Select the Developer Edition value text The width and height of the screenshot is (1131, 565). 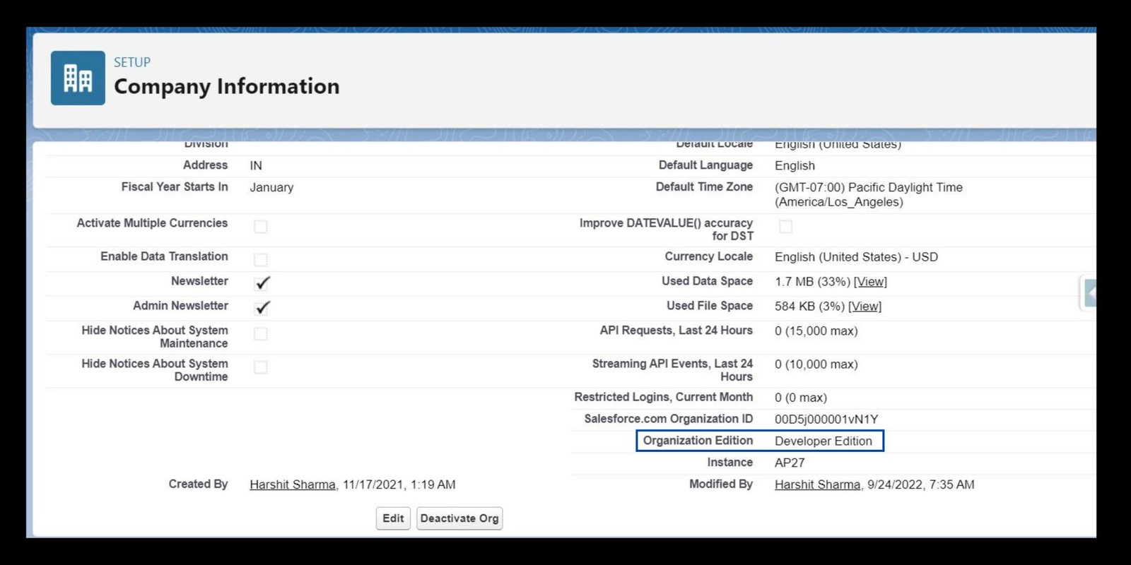(x=823, y=441)
